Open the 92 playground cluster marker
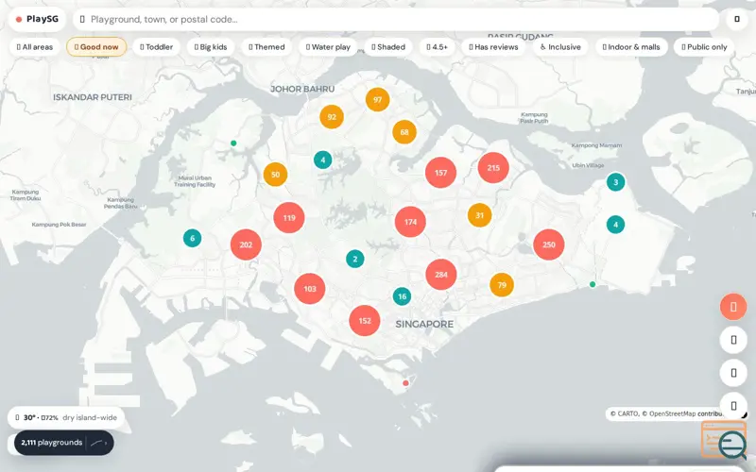Image resolution: width=756 pixels, height=472 pixels. [332, 117]
